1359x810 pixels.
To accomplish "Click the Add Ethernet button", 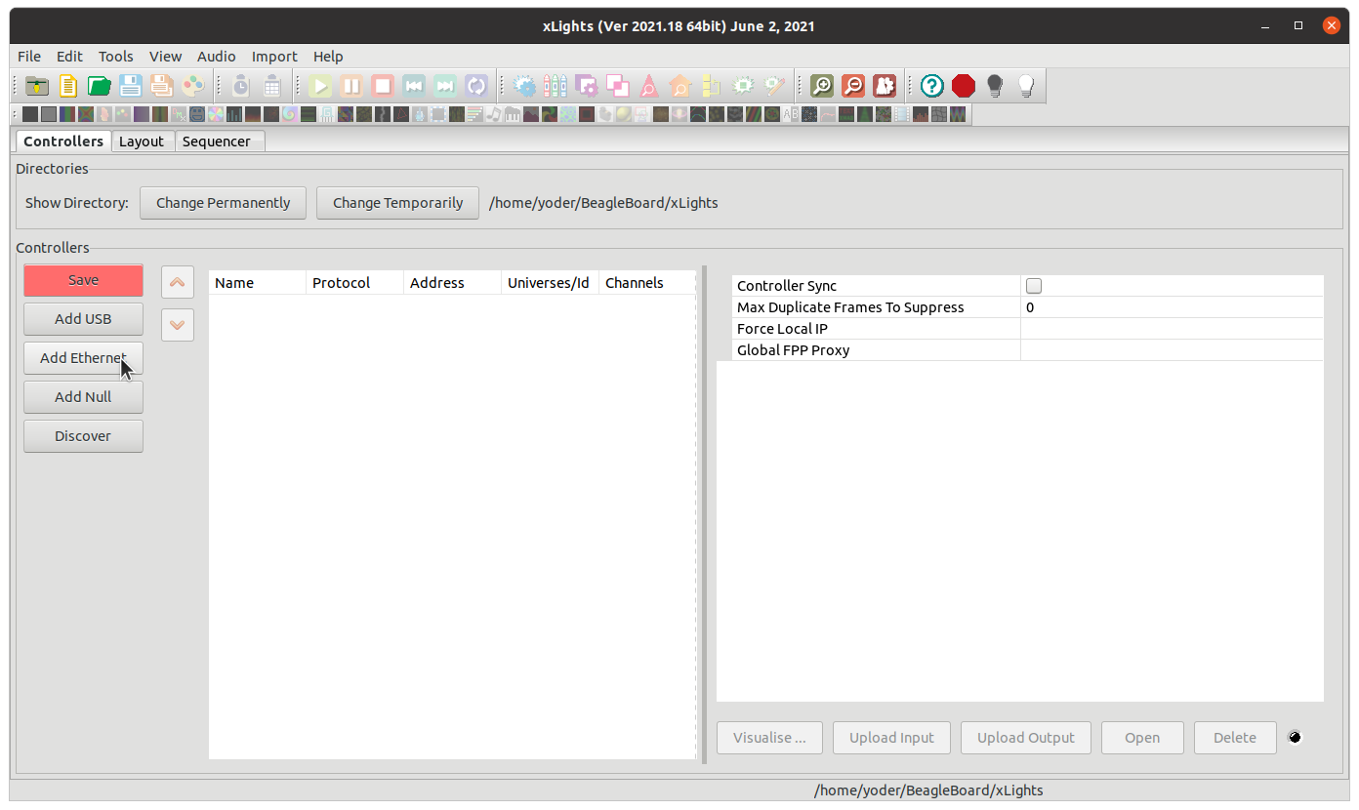I will tap(83, 358).
